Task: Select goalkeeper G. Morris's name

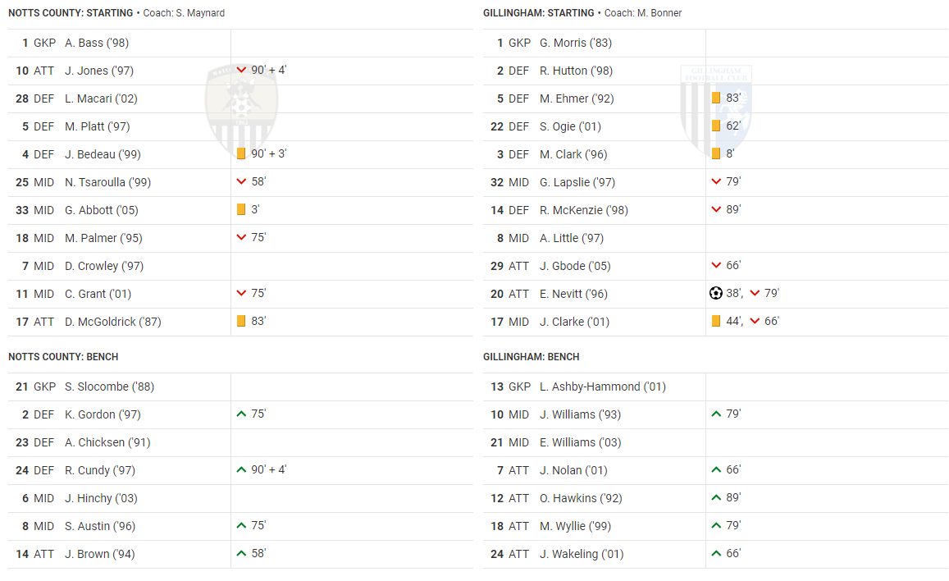Action: click(x=576, y=43)
